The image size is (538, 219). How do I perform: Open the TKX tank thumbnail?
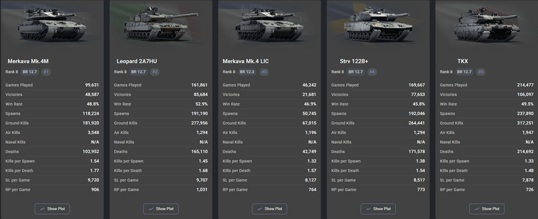(x=486, y=24)
